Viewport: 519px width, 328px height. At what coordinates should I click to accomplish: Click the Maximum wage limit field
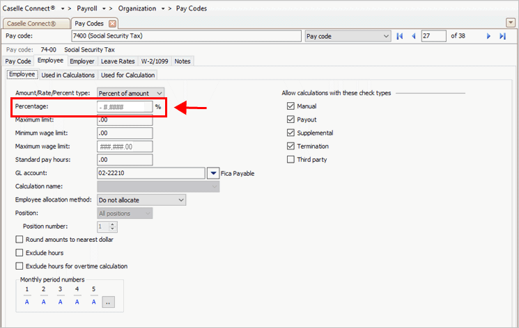(125, 147)
